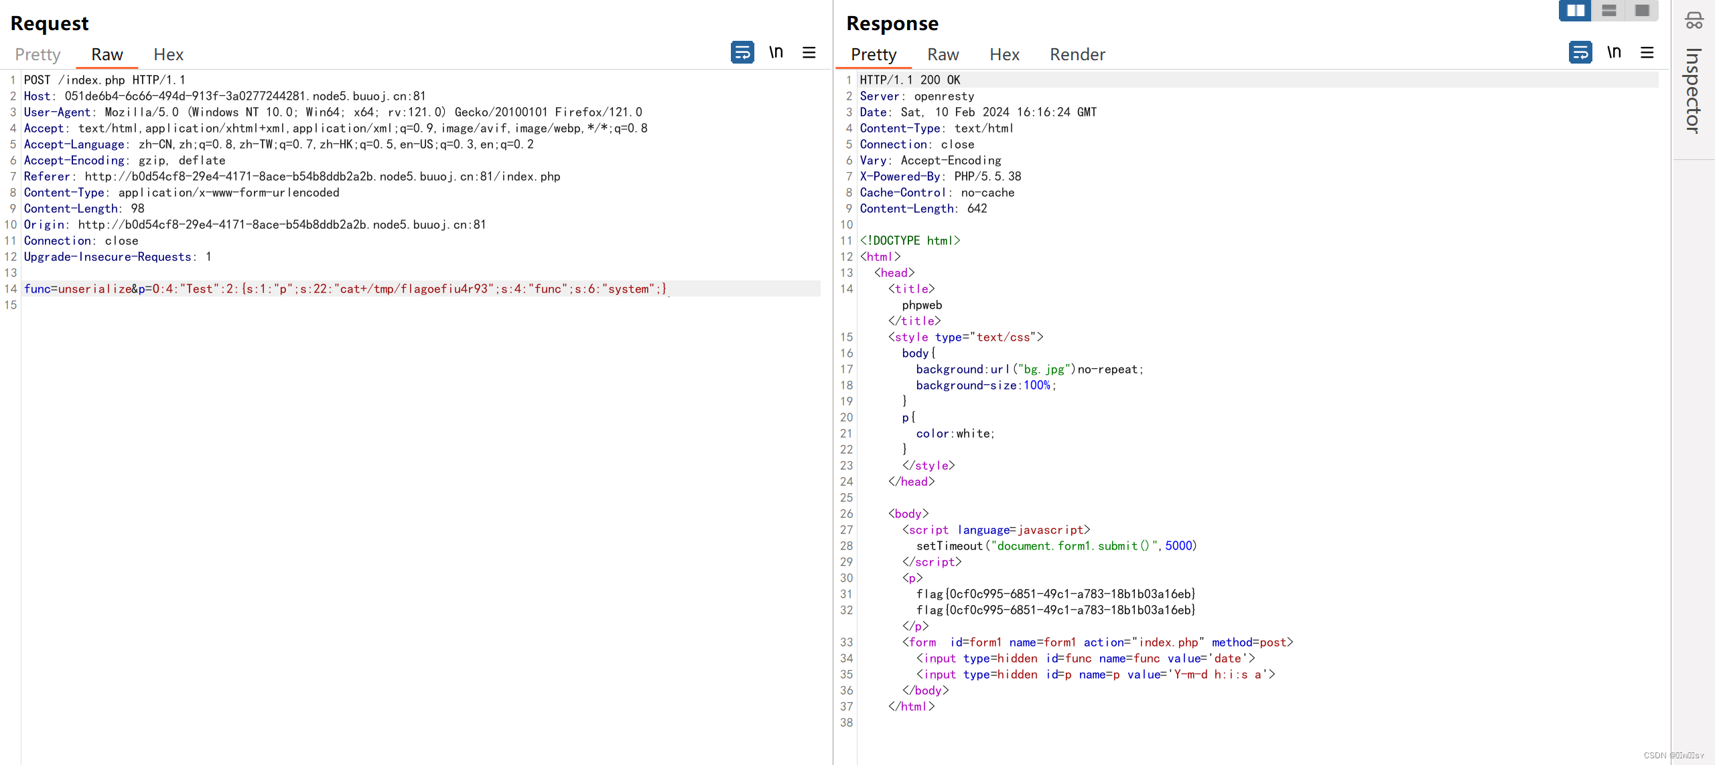Click the func=unserialize payload body line
Screen dimensions: 1715x765
point(346,289)
